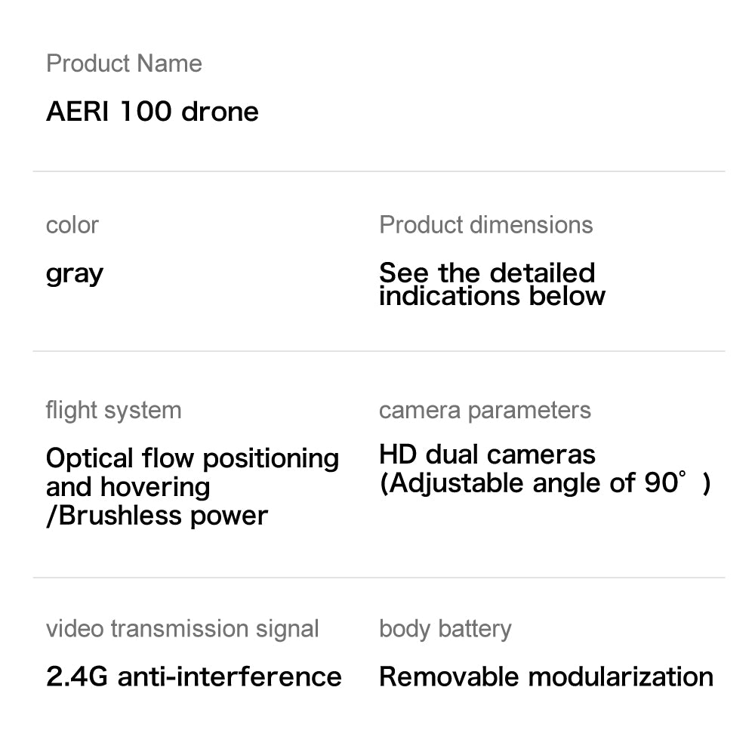Click the 'and hovering' line
Image resolution: width=755 pixels, height=755 pixels.
(x=128, y=487)
